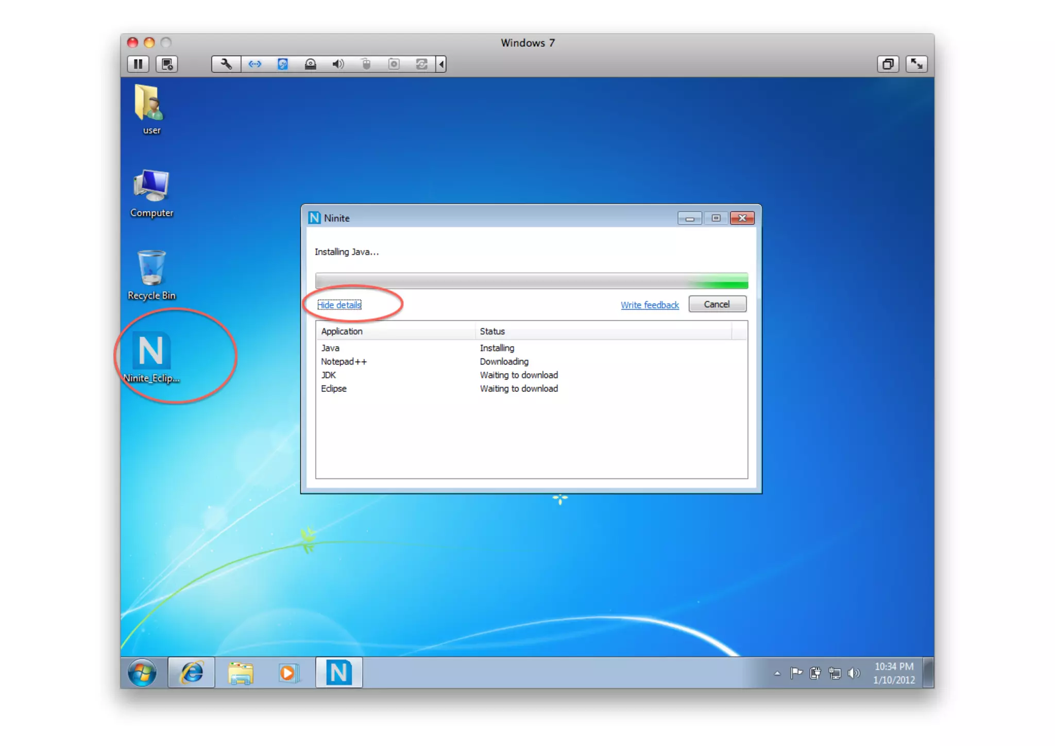This screenshot has width=1055, height=746.
Task: Maximize the Ninite window
Action: (x=716, y=218)
